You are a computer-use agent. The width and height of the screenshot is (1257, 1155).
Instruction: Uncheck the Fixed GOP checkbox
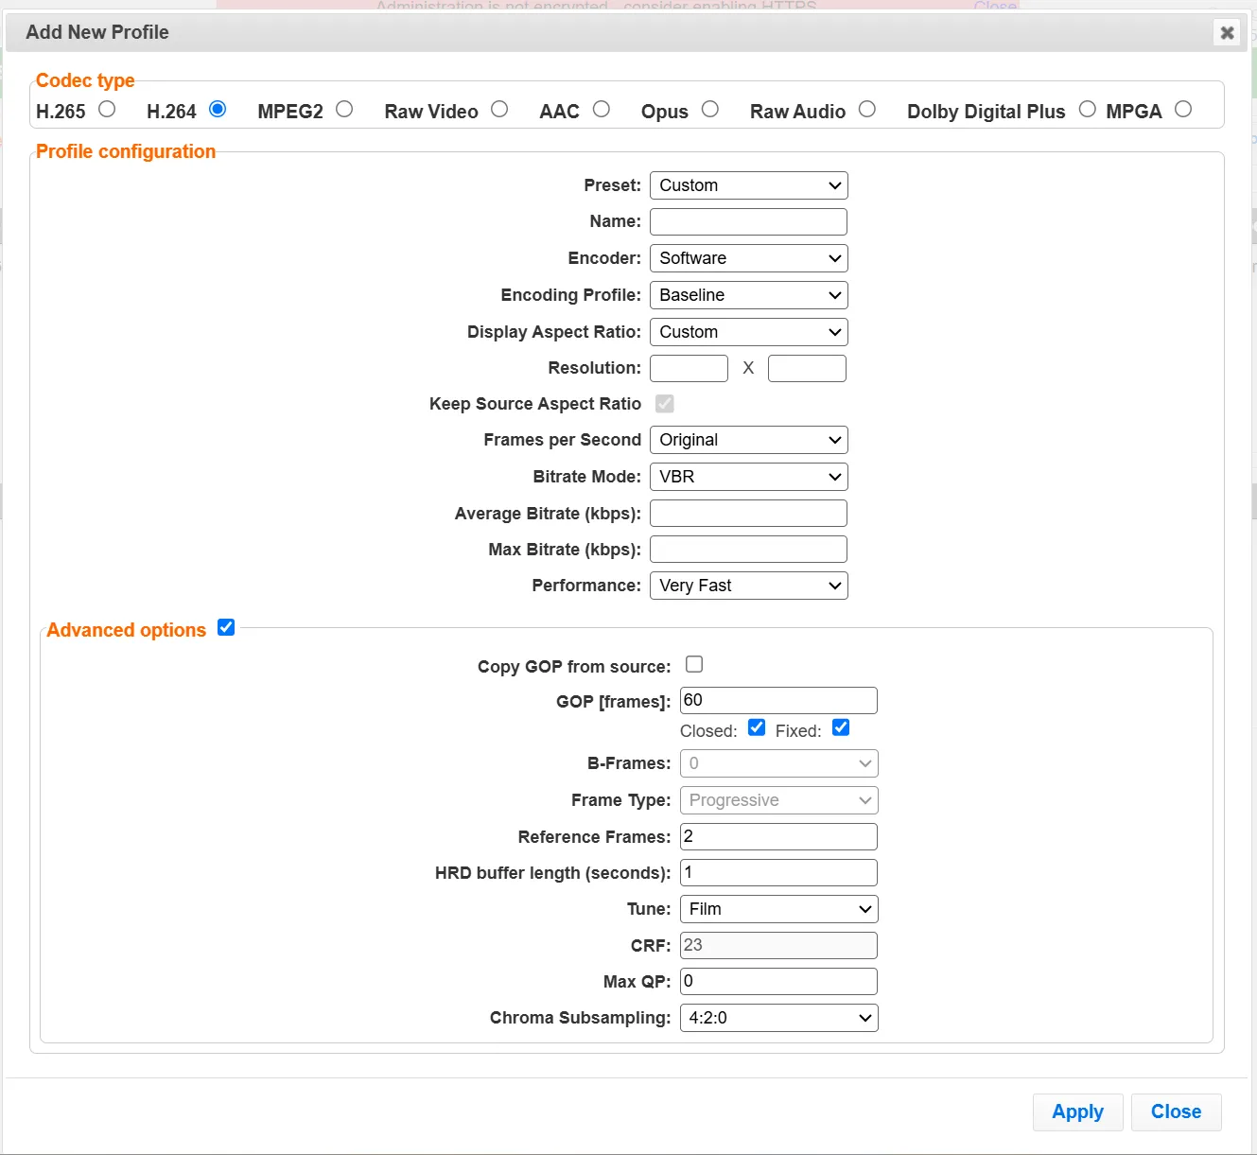click(841, 727)
